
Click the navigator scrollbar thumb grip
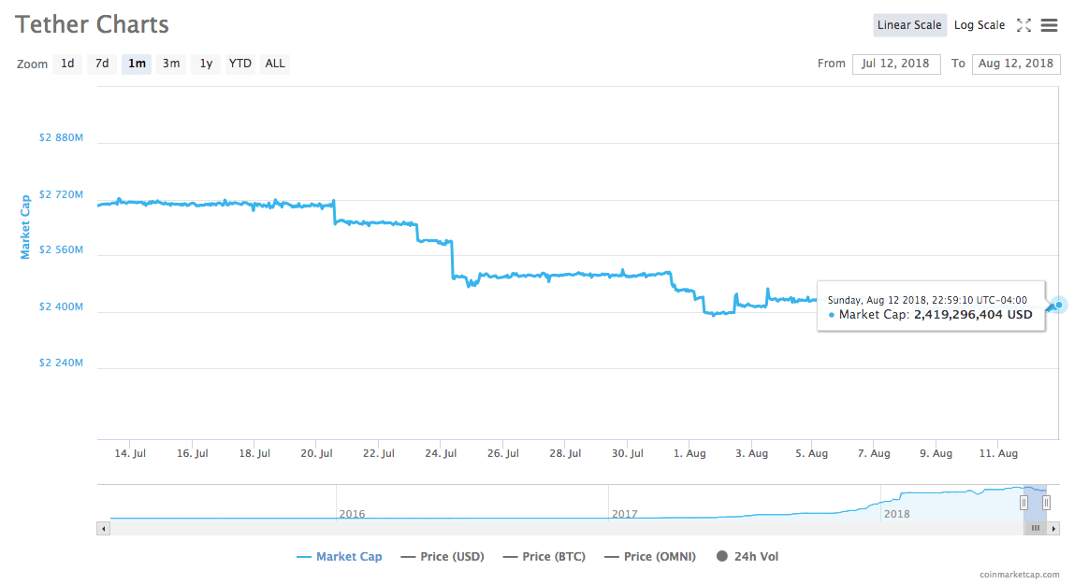pos(1036,528)
